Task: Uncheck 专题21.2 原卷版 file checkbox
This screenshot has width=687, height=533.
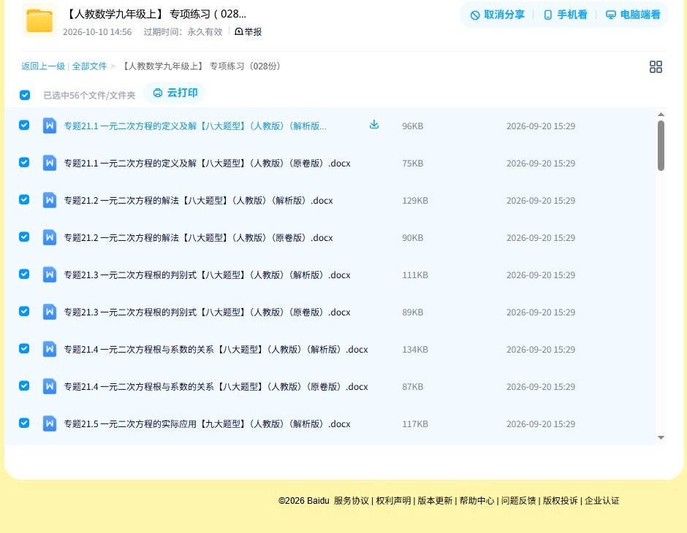Action: coord(24,237)
